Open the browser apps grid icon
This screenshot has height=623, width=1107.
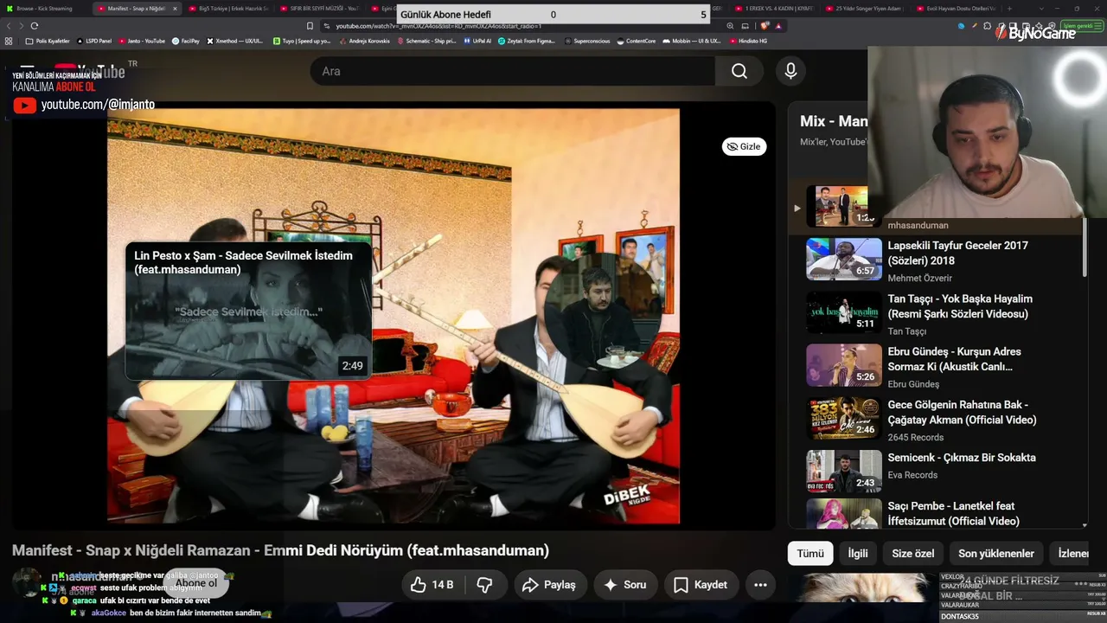pos(9,41)
